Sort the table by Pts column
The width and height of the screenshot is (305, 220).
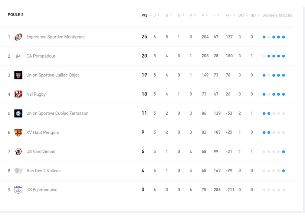pos(146,15)
